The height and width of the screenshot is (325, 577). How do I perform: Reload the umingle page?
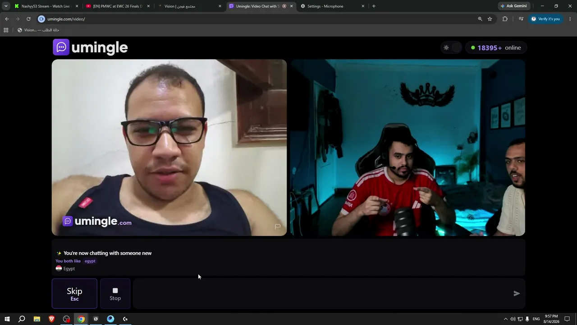tap(28, 19)
